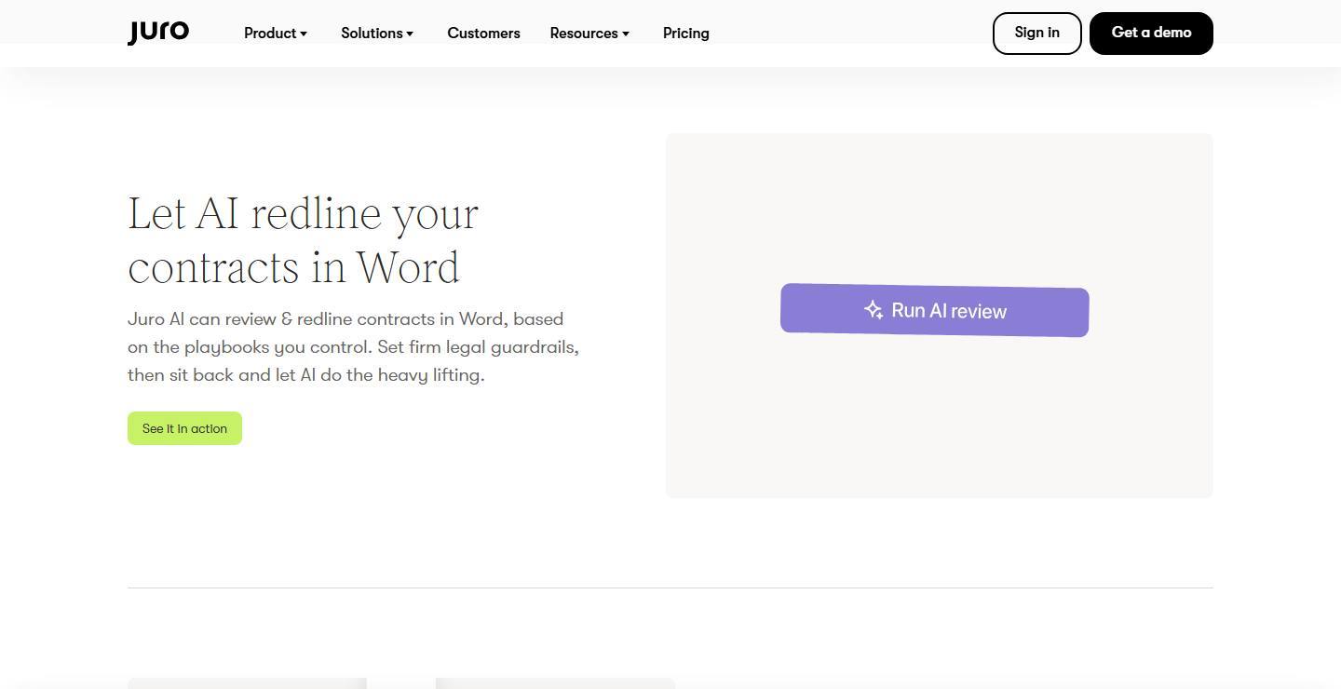
Task: Click the Run AI review button
Action: [x=935, y=310]
